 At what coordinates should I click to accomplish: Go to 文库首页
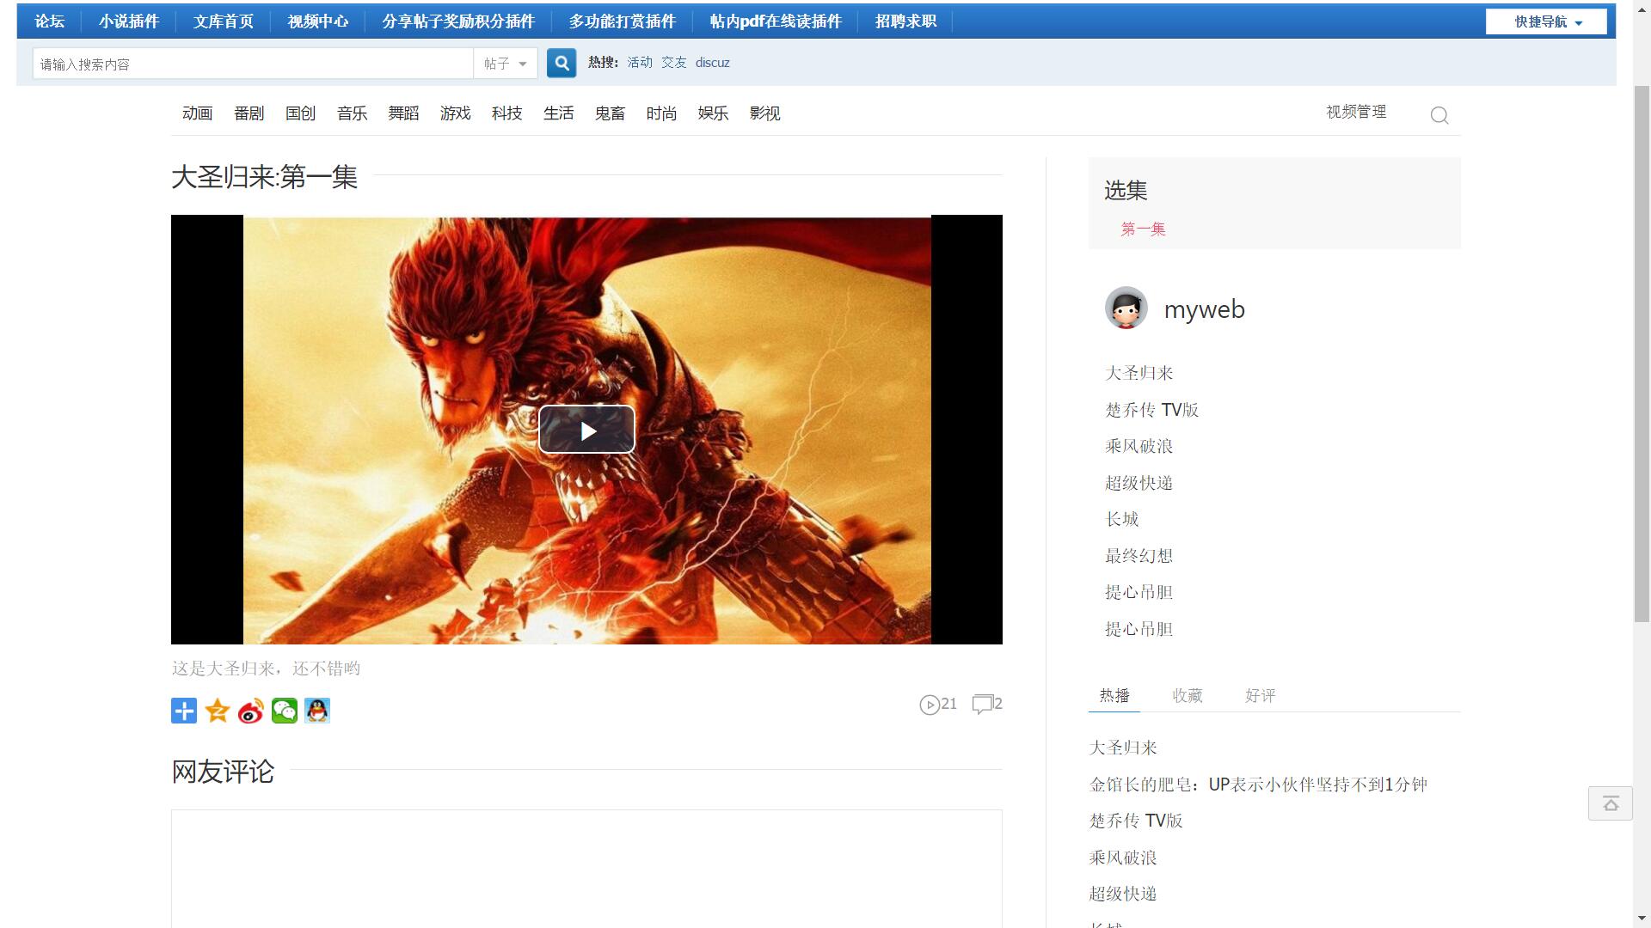[224, 21]
